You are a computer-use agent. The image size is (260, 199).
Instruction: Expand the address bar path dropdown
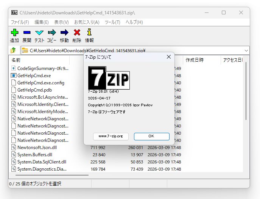coord(246,50)
